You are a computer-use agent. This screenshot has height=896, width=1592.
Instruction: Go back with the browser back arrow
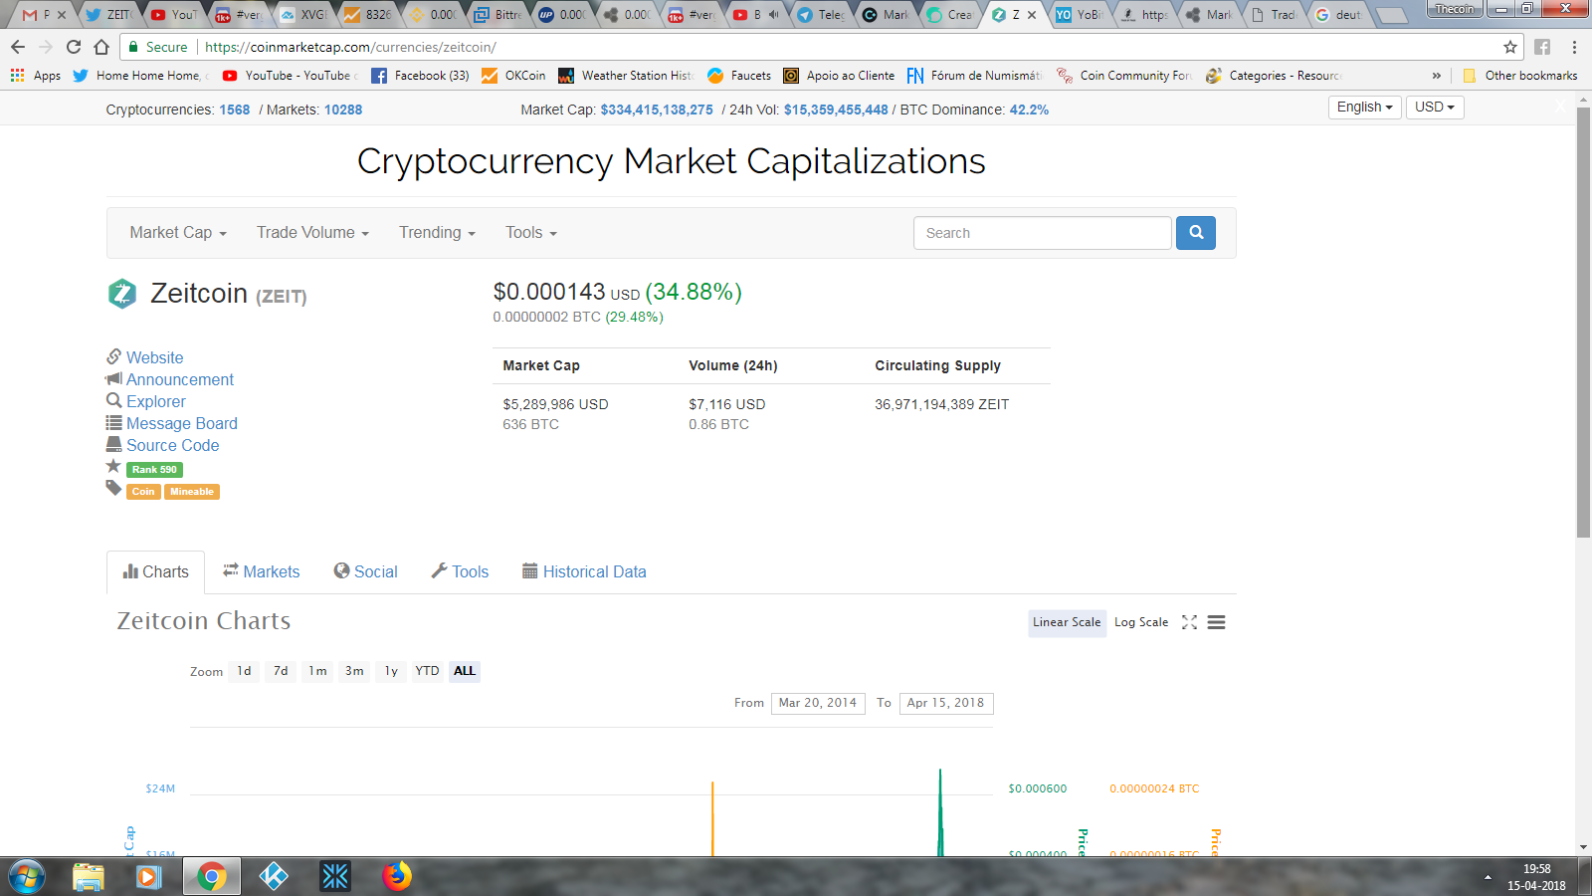tap(18, 47)
